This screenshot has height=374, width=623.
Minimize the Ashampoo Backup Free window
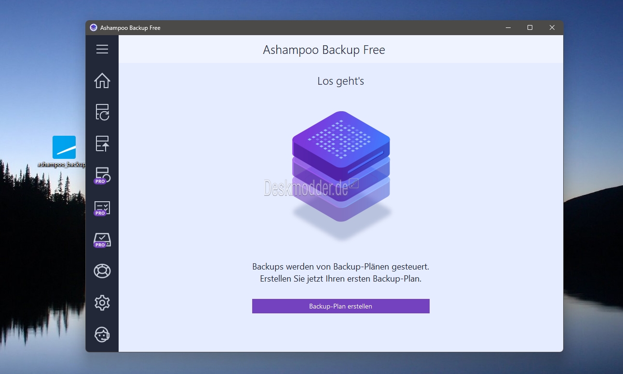[508, 28]
